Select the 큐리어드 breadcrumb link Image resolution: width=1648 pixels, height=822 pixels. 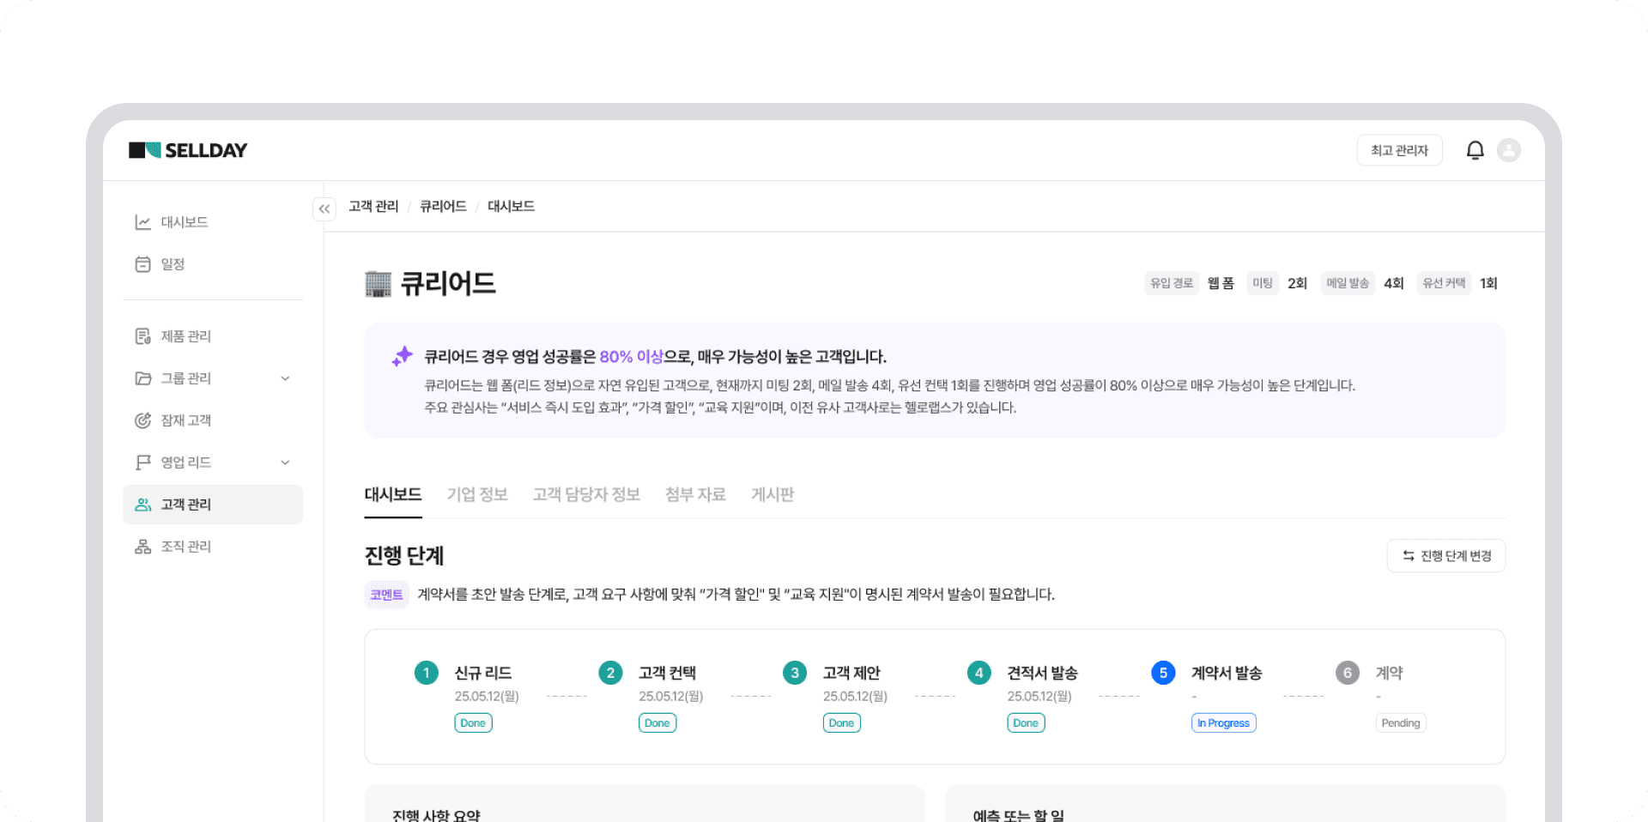click(442, 206)
